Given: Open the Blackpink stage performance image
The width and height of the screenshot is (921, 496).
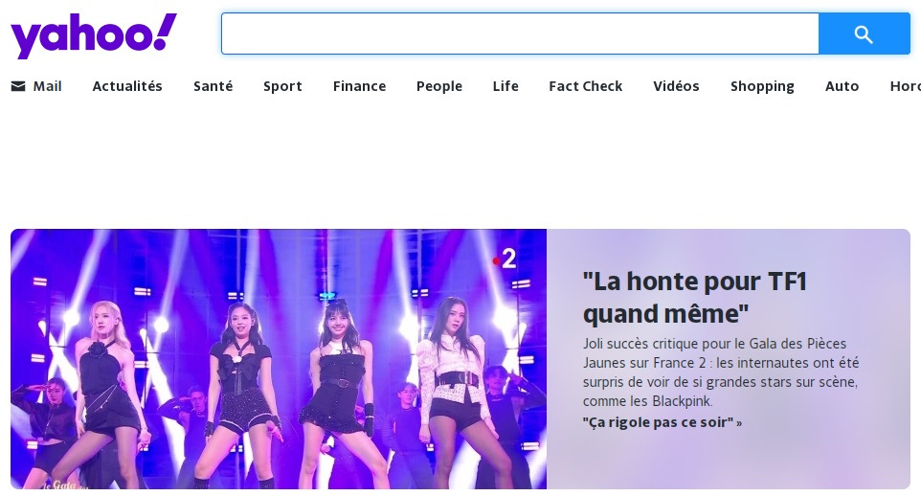Looking at the screenshot, I should click(x=279, y=358).
